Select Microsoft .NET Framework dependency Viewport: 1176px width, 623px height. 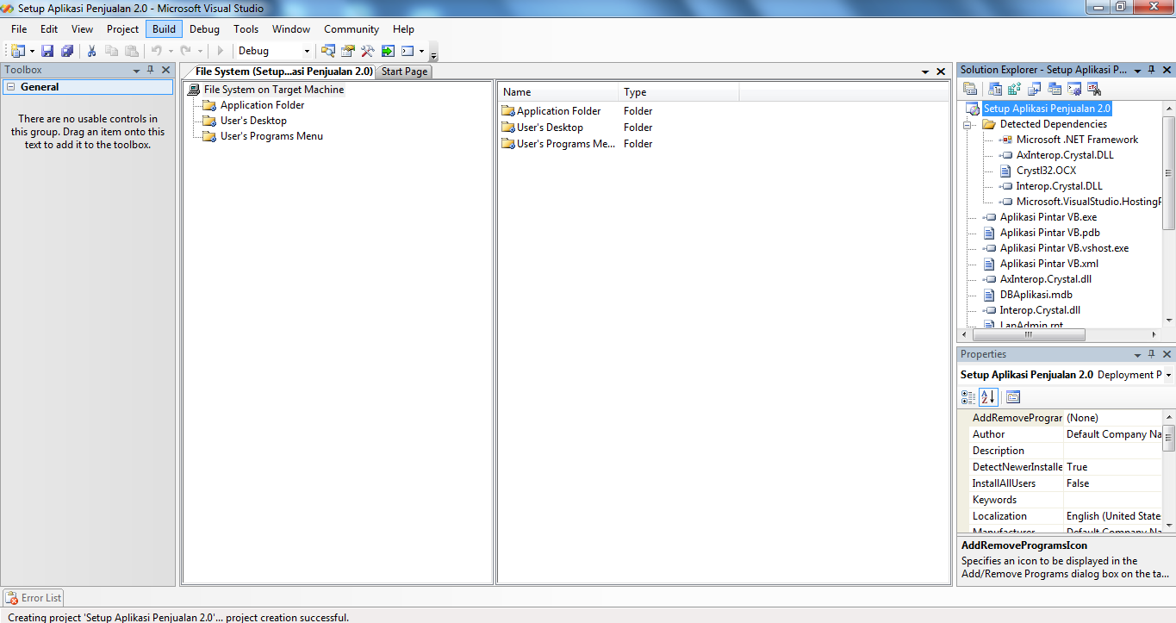point(1077,140)
